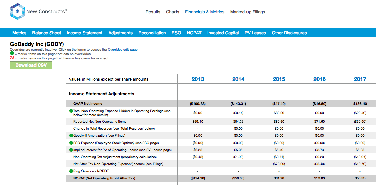
Task: Switch to the Balance Sheet tab
Action: click(x=47, y=33)
